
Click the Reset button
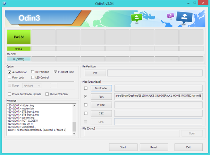click(x=154, y=147)
